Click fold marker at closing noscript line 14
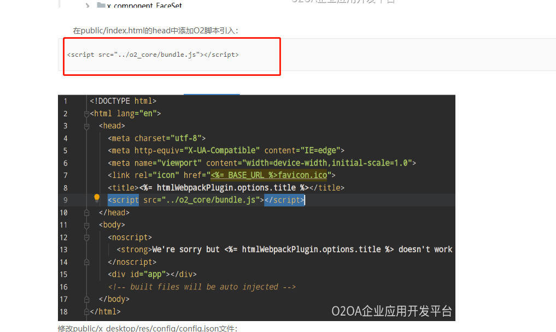Screen dimensions: 556x332 86,262
